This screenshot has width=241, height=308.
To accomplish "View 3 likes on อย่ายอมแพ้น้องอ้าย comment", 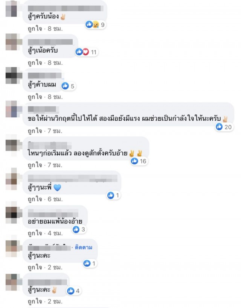I will click(x=79, y=229).
